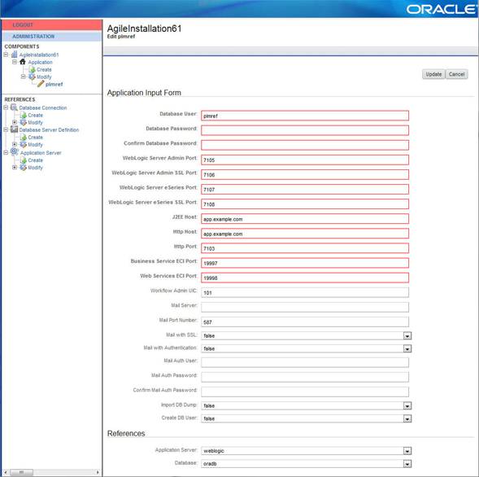
Task: Click Create link under Application Server
Action: click(36, 160)
